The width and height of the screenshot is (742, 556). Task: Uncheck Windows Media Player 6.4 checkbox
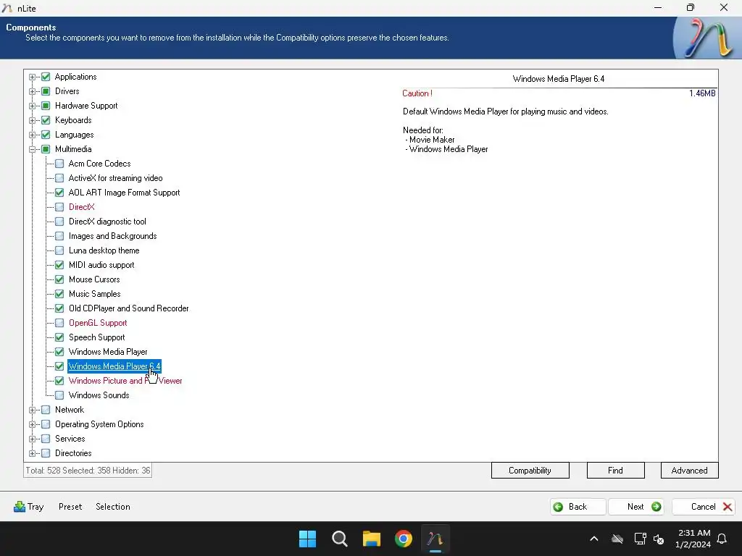pos(59,366)
